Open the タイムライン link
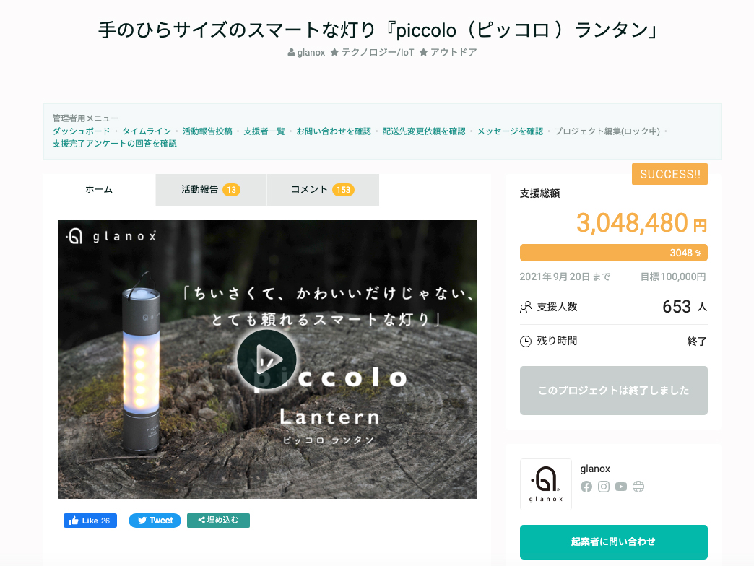This screenshot has width=754, height=566. tap(146, 131)
